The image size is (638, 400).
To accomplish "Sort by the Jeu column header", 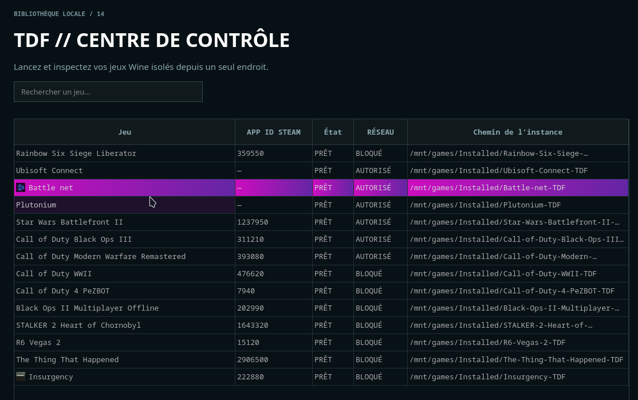I will point(124,132).
